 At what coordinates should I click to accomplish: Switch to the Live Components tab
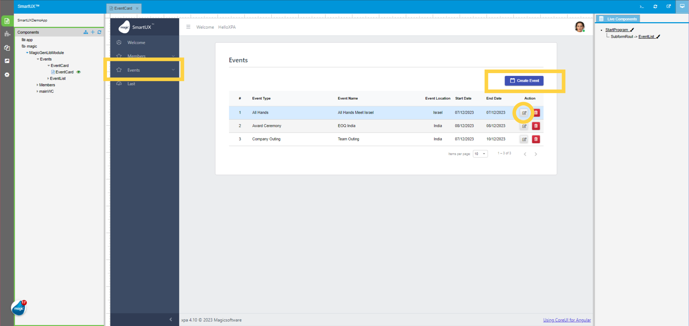618,19
